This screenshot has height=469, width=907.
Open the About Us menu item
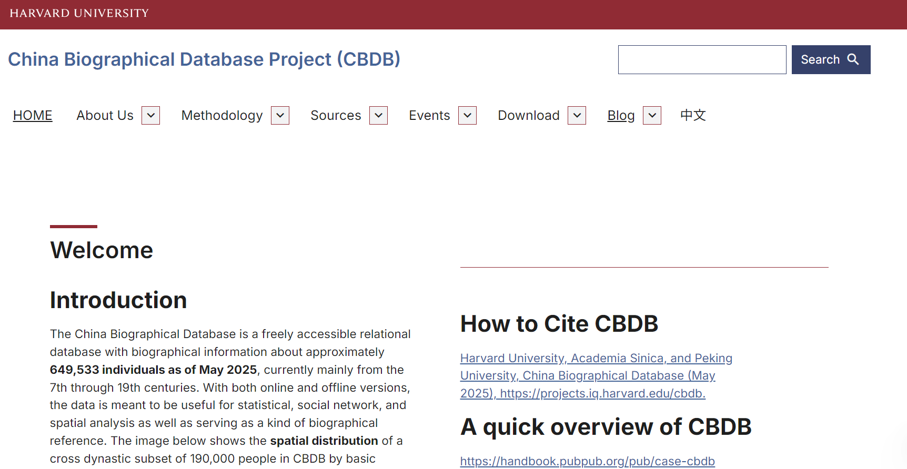(x=105, y=116)
